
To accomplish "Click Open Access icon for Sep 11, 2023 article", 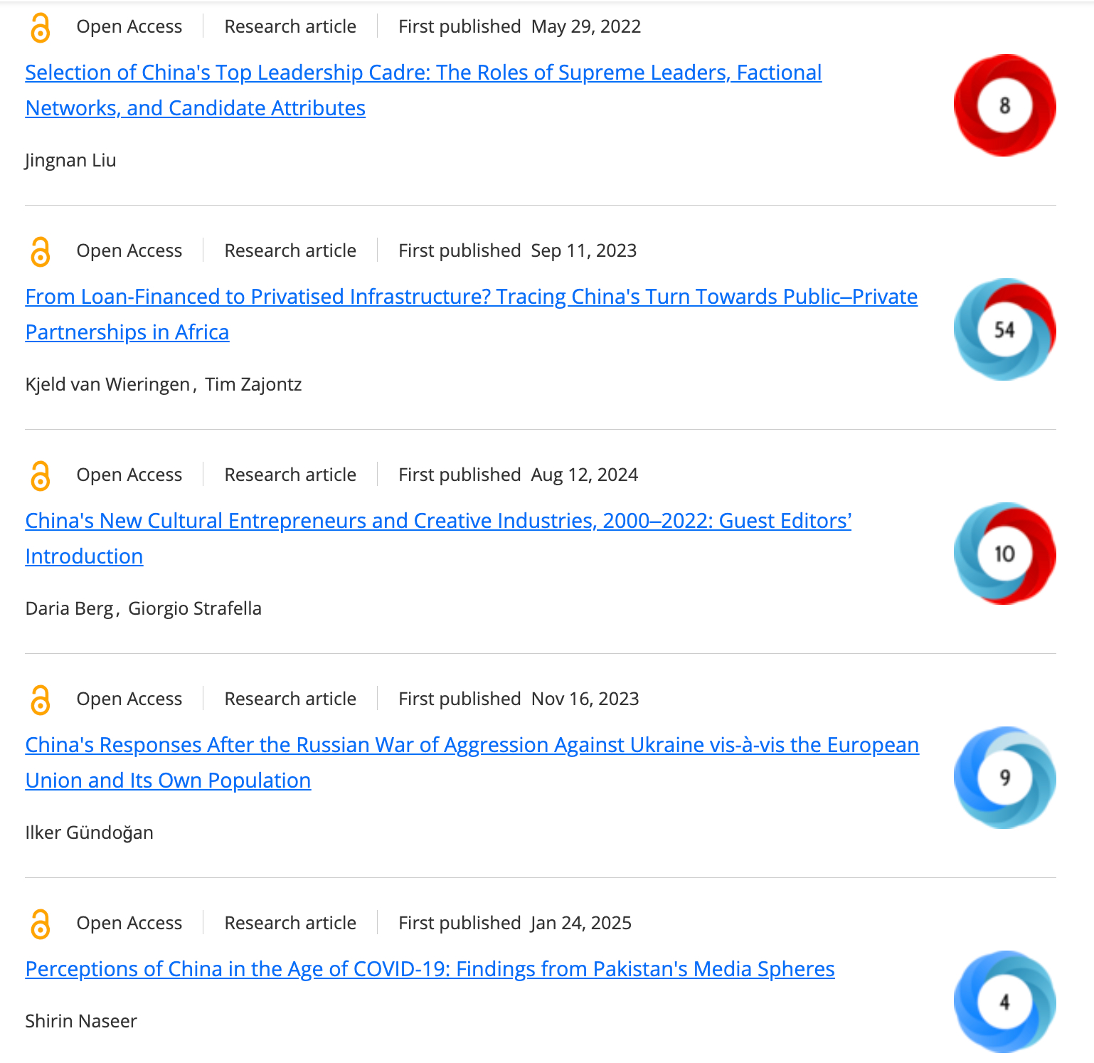I will click(x=41, y=252).
